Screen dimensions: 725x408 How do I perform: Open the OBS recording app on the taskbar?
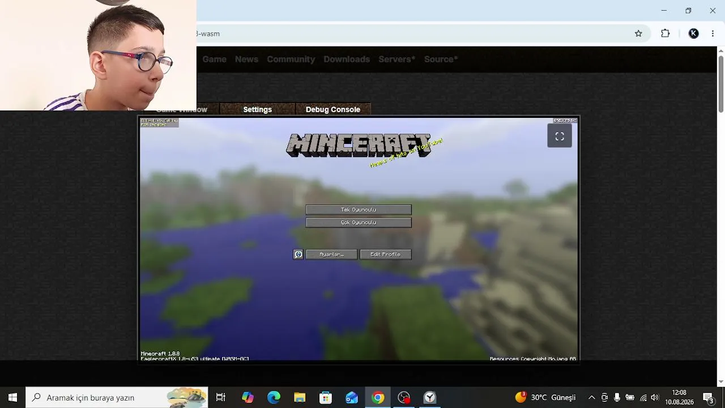coord(404,397)
